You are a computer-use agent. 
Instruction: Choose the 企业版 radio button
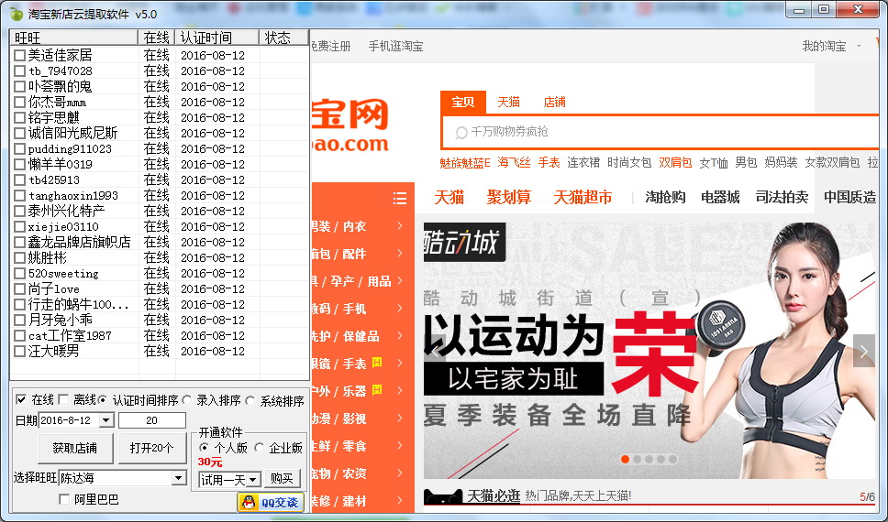(x=260, y=448)
